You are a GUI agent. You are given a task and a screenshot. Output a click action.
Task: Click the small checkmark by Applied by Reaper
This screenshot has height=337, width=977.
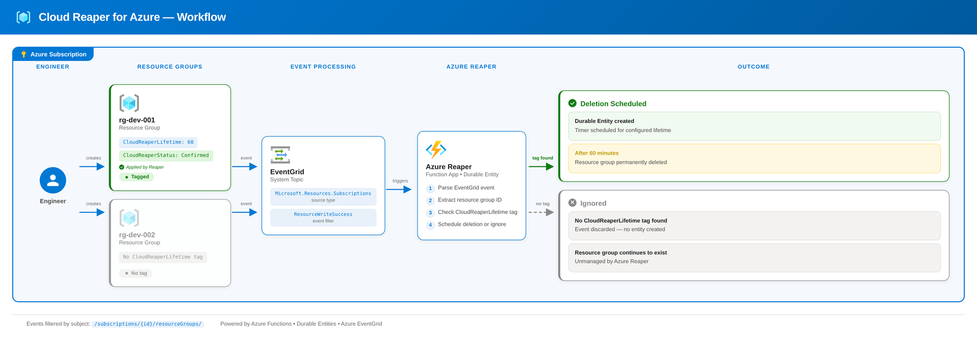(122, 167)
